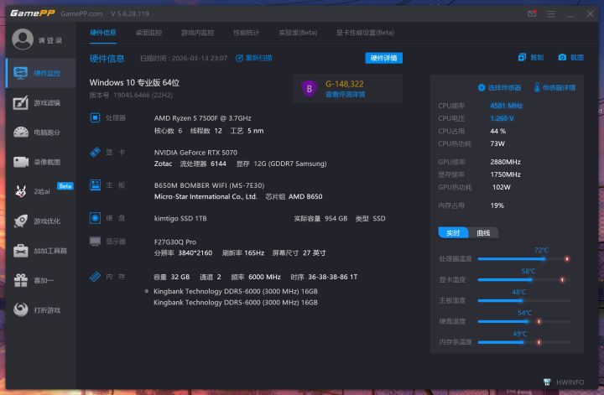This screenshot has height=395, width=604.
Task: Switch to the 实验室(Beta) tab
Action: click(298, 33)
